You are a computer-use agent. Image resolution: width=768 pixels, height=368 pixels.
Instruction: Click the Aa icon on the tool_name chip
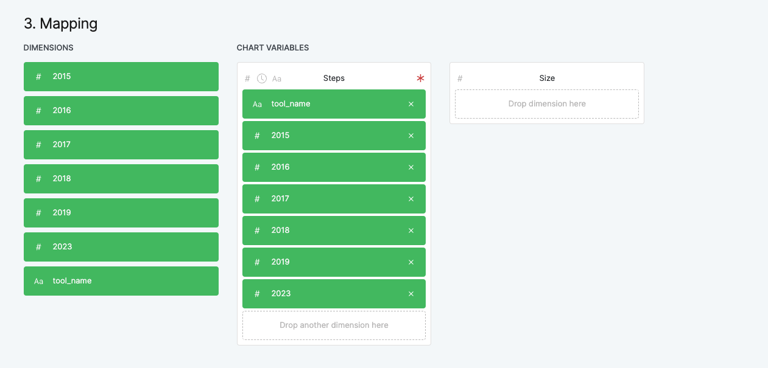click(x=257, y=104)
